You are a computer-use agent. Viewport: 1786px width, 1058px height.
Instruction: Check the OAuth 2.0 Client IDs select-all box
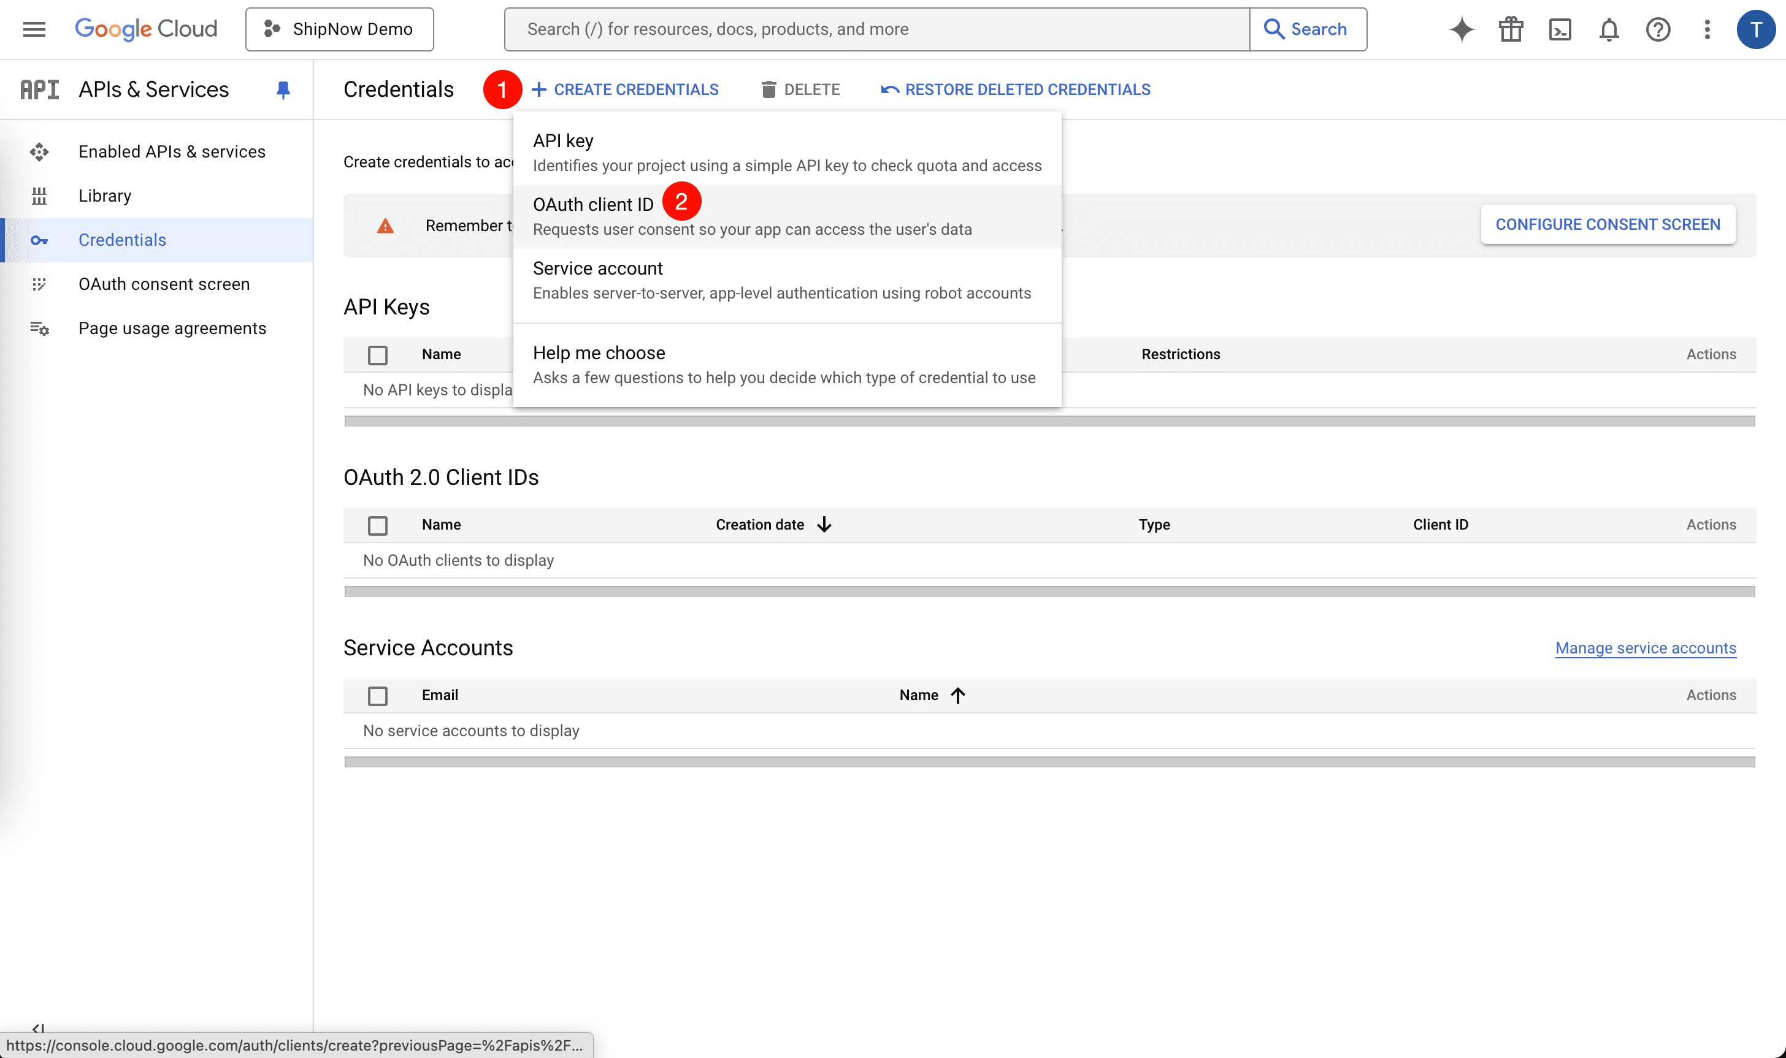[x=377, y=525]
